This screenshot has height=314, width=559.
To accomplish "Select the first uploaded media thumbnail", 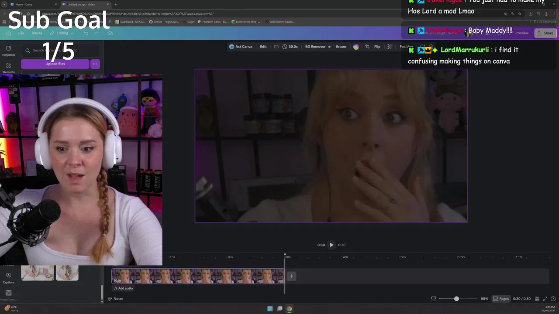I will click(38, 273).
